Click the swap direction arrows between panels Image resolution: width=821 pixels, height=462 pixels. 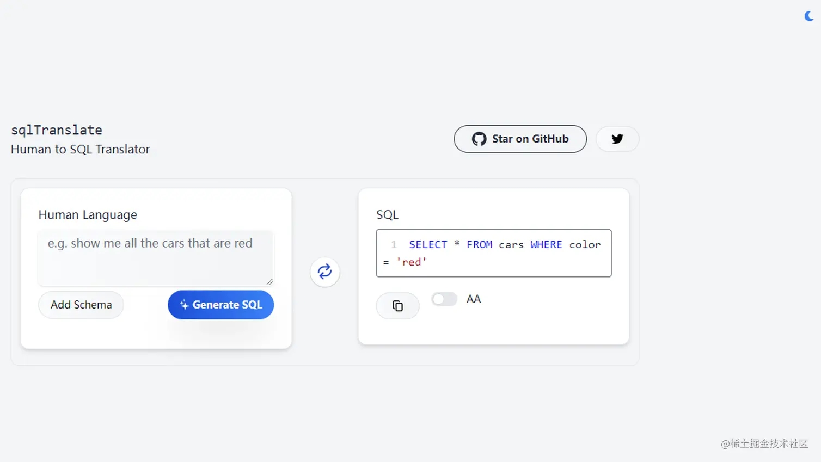pos(325,272)
